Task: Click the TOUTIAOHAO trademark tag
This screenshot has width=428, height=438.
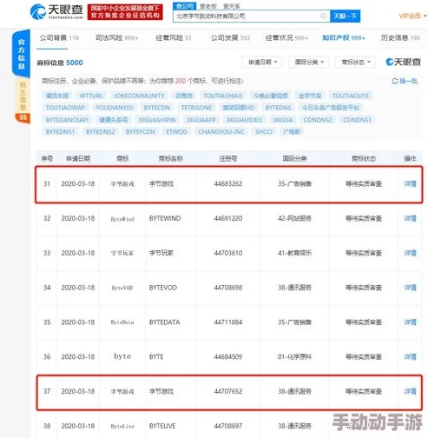Action: point(222,96)
